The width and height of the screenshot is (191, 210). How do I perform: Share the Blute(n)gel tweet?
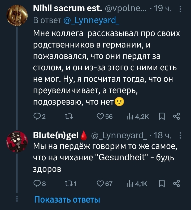177,184
